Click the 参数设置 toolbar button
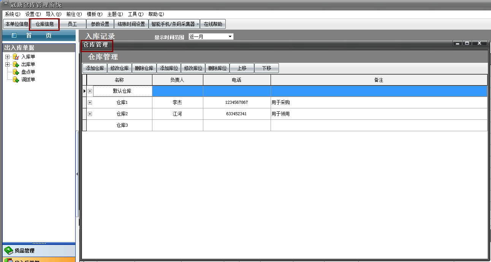 pos(100,24)
